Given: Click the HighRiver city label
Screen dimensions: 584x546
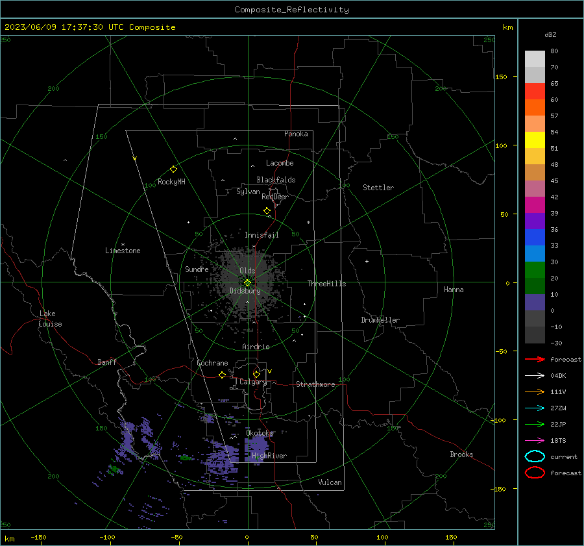Looking at the screenshot, I should (x=269, y=456).
